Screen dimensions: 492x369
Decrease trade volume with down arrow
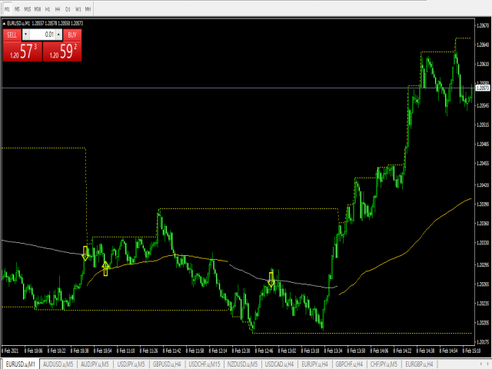pyautogui.click(x=25, y=35)
